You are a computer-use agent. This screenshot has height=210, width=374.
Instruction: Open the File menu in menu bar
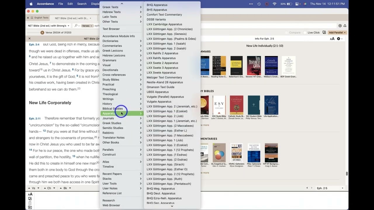click(60, 4)
